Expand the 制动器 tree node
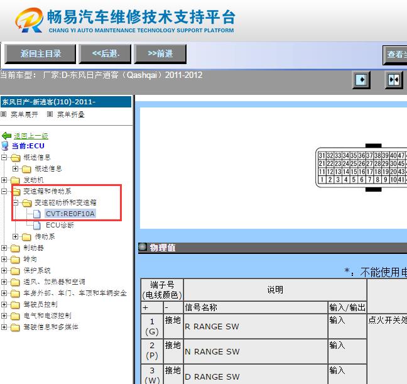This screenshot has height=384, width=407. (4, 248)
